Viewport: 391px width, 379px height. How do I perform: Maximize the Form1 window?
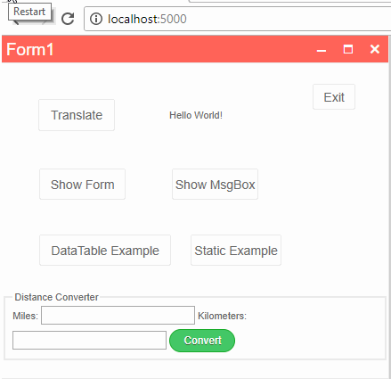[348, 49]
